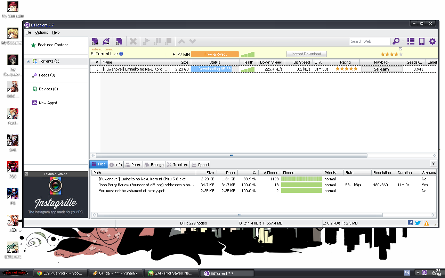
Task: Select Featured Content in the sidebar
Action: 53,45
